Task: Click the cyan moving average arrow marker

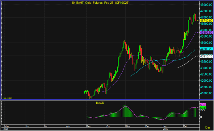Action: click(198, 49)
